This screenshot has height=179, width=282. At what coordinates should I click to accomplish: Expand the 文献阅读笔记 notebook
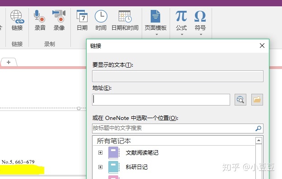pyautogui.click(x=100, y=152)
